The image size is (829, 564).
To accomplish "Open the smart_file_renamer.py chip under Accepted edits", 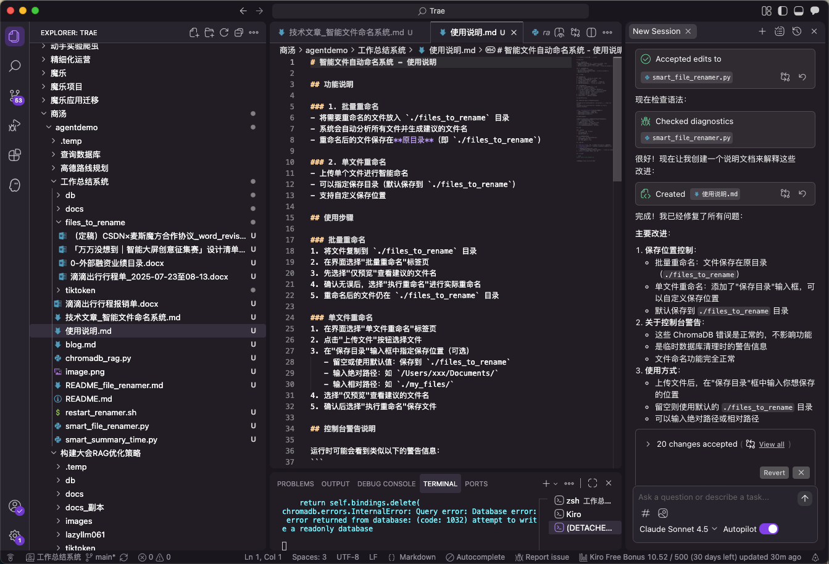I will pyautogui.click(x=687, y=77).
